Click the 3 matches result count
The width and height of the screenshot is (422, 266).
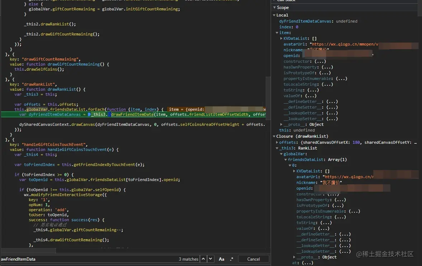[x=188, y=259]
